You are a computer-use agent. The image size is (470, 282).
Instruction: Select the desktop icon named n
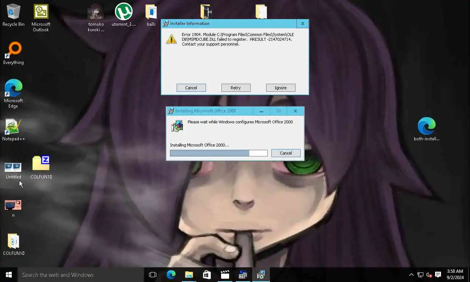(13, 209)
